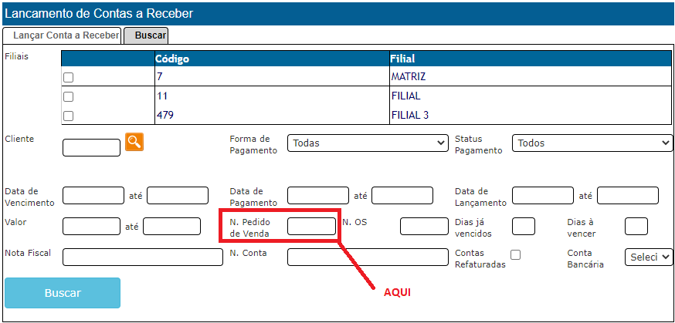Viewport: 675px width, 323px height.
Task: Focus the Cliente input field
Action: 91,147
